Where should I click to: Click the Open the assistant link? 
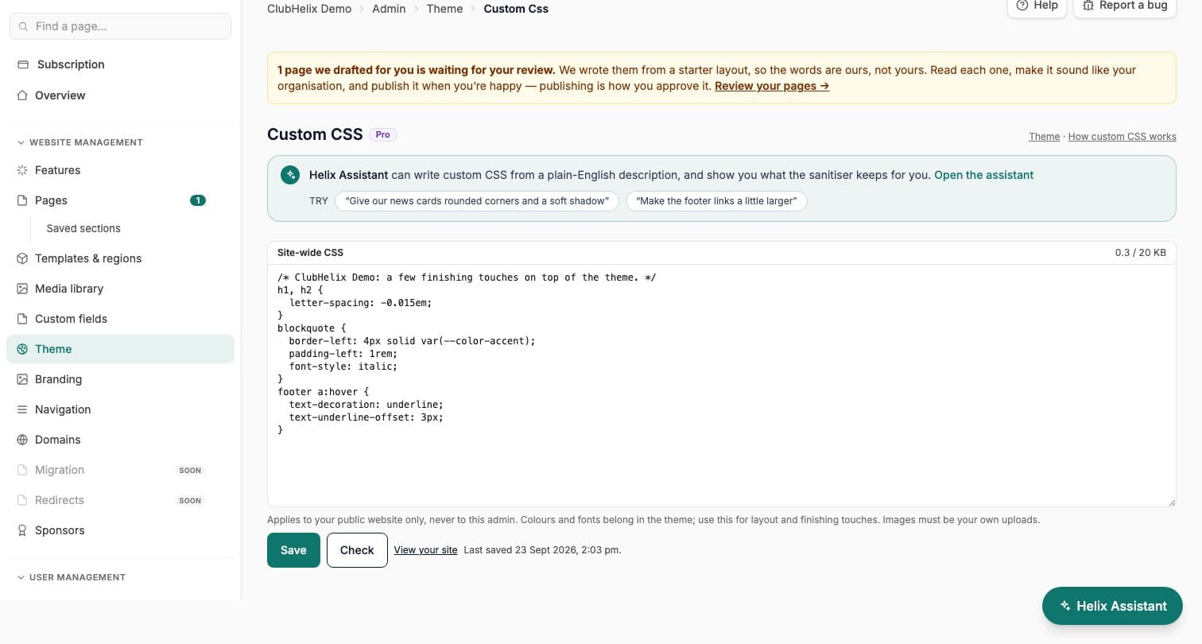pos(984,175)
